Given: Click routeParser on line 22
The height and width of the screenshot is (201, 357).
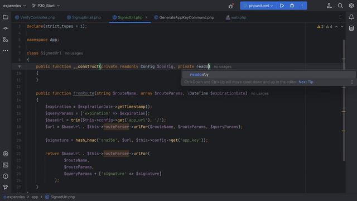Looking at the screenshot, I should pyautogui.click(x=116, y=154).
